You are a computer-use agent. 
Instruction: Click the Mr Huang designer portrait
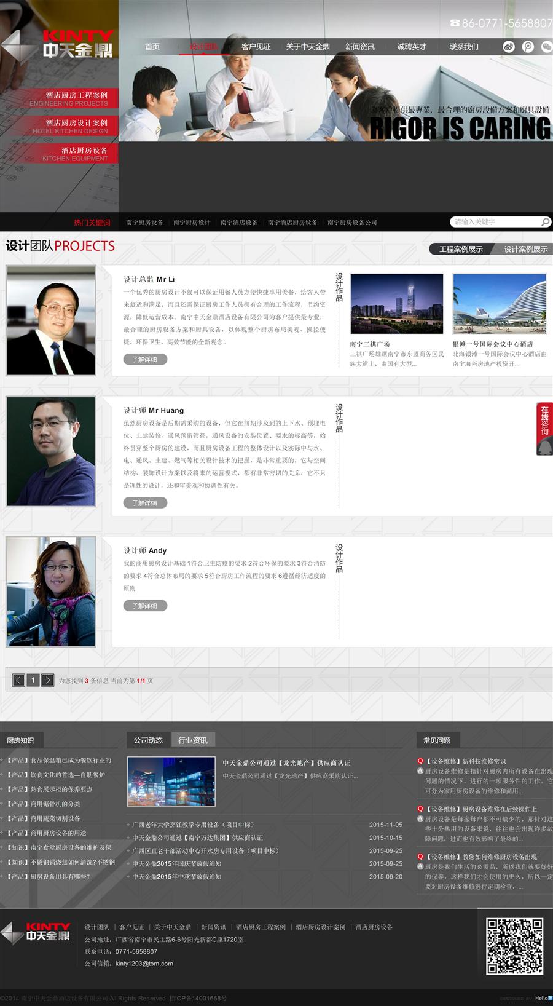click(51, 451)
